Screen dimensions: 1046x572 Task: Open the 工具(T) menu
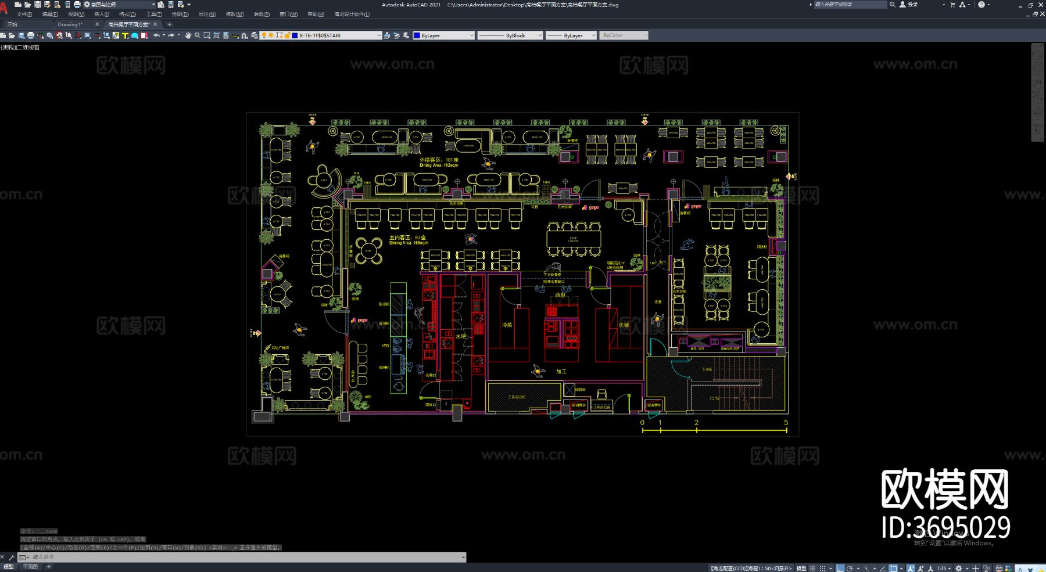click(x=154, y=14)
